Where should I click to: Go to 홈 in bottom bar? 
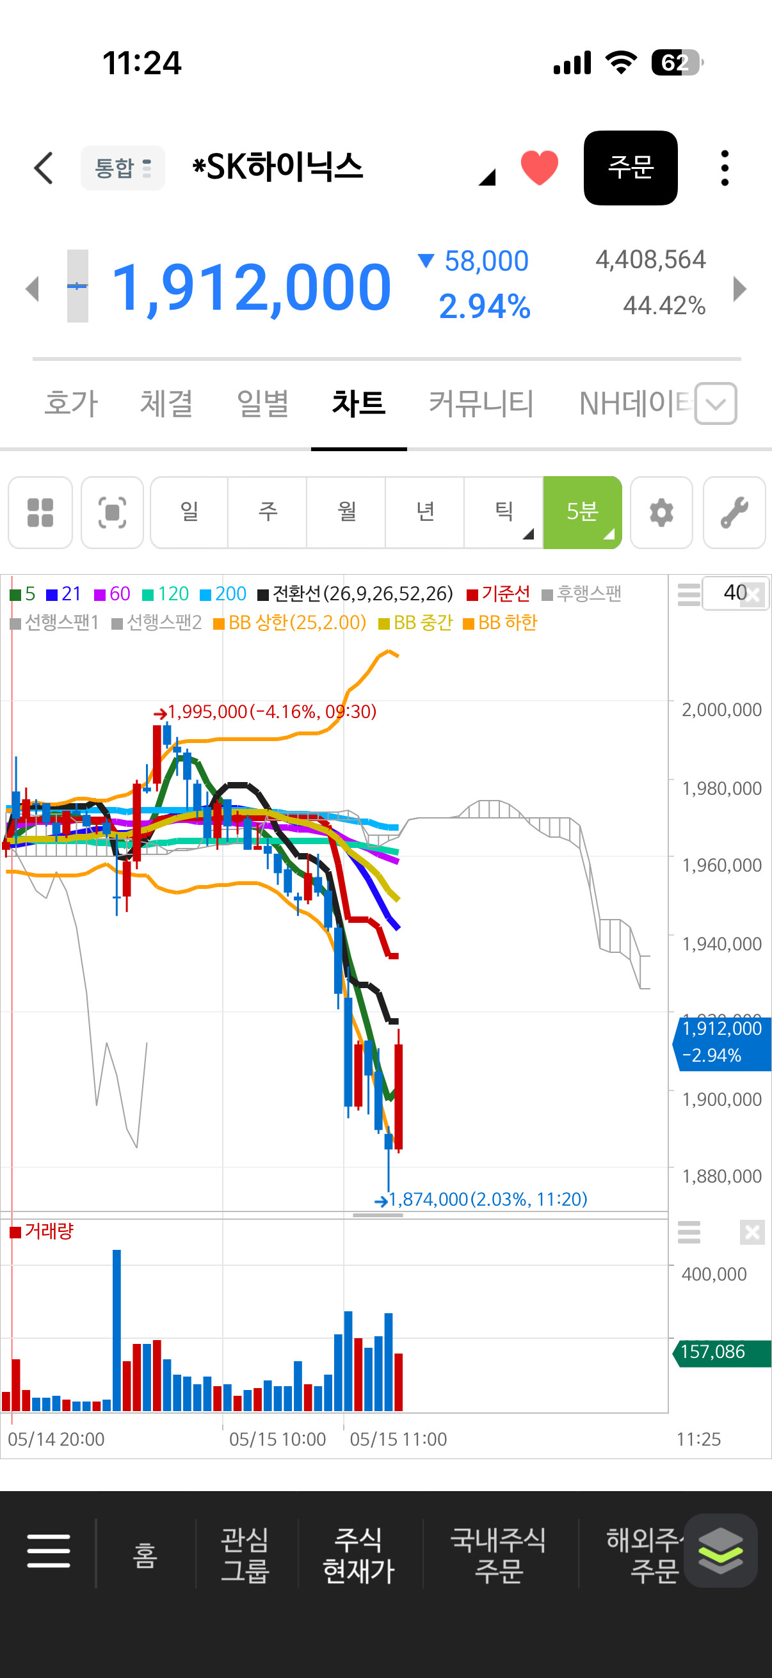(x=145, y=1555)
